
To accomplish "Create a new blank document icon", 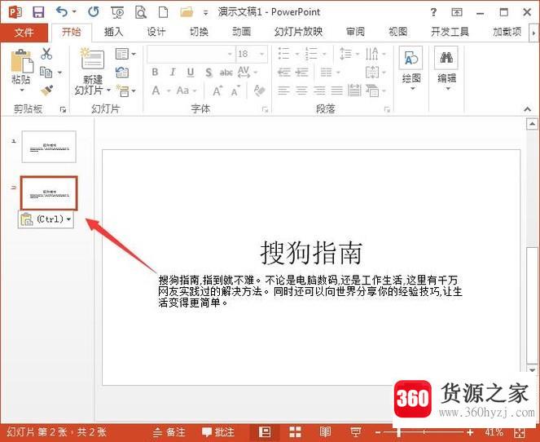I will 163,12.
